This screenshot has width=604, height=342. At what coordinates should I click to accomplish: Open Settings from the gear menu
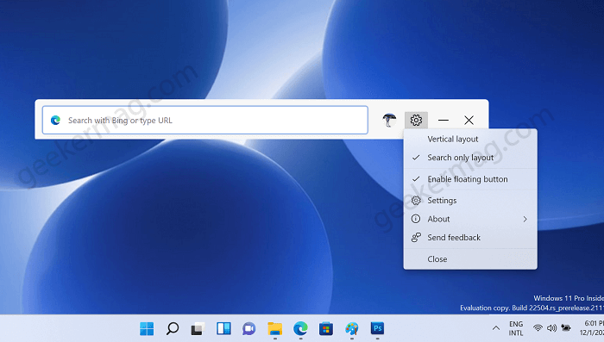tap(470, 201)
